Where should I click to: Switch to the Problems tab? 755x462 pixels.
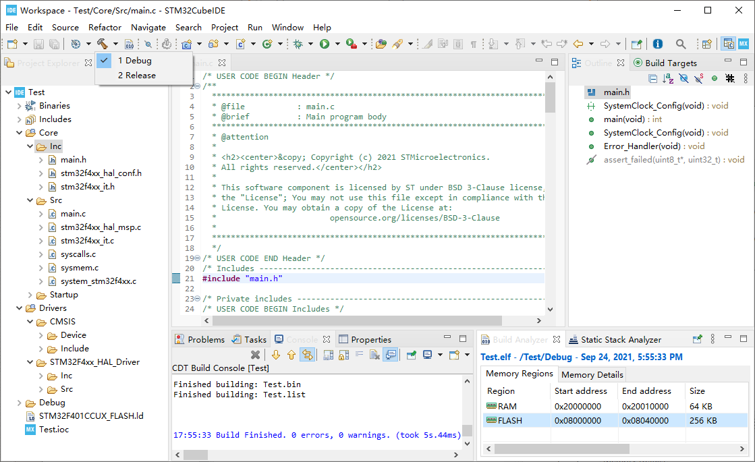200,339
